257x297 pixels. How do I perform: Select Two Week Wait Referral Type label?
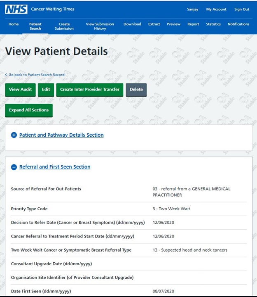(x=71, y=250)
